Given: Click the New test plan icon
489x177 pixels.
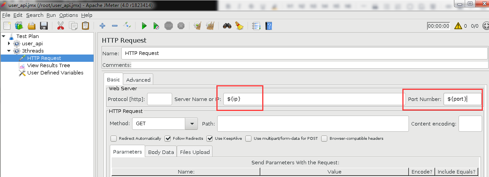Looking at the screenshot, I should click(x=7, y=26).
